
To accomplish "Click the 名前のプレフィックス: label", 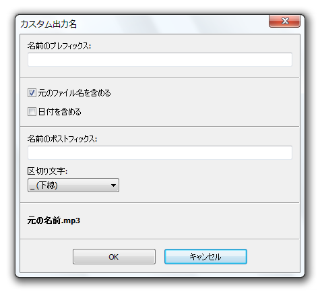I will tap(59, 46).
